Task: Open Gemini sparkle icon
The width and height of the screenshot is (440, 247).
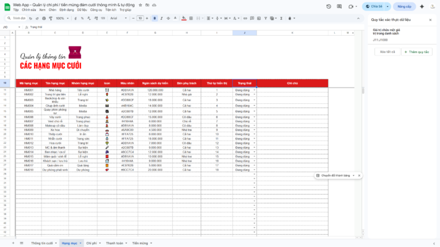Action: tap(422, 6)
